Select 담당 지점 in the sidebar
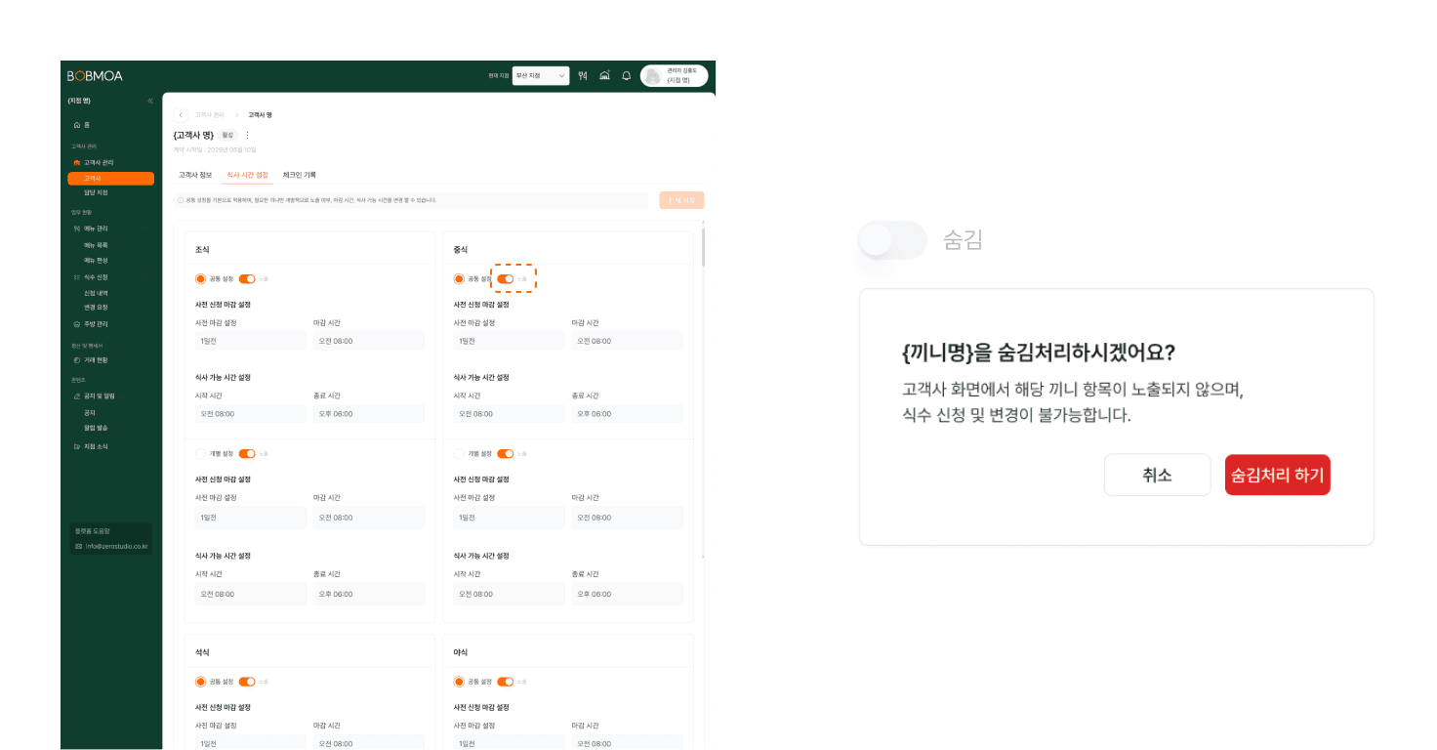1437x750 pixels. (x=96, y=193)
